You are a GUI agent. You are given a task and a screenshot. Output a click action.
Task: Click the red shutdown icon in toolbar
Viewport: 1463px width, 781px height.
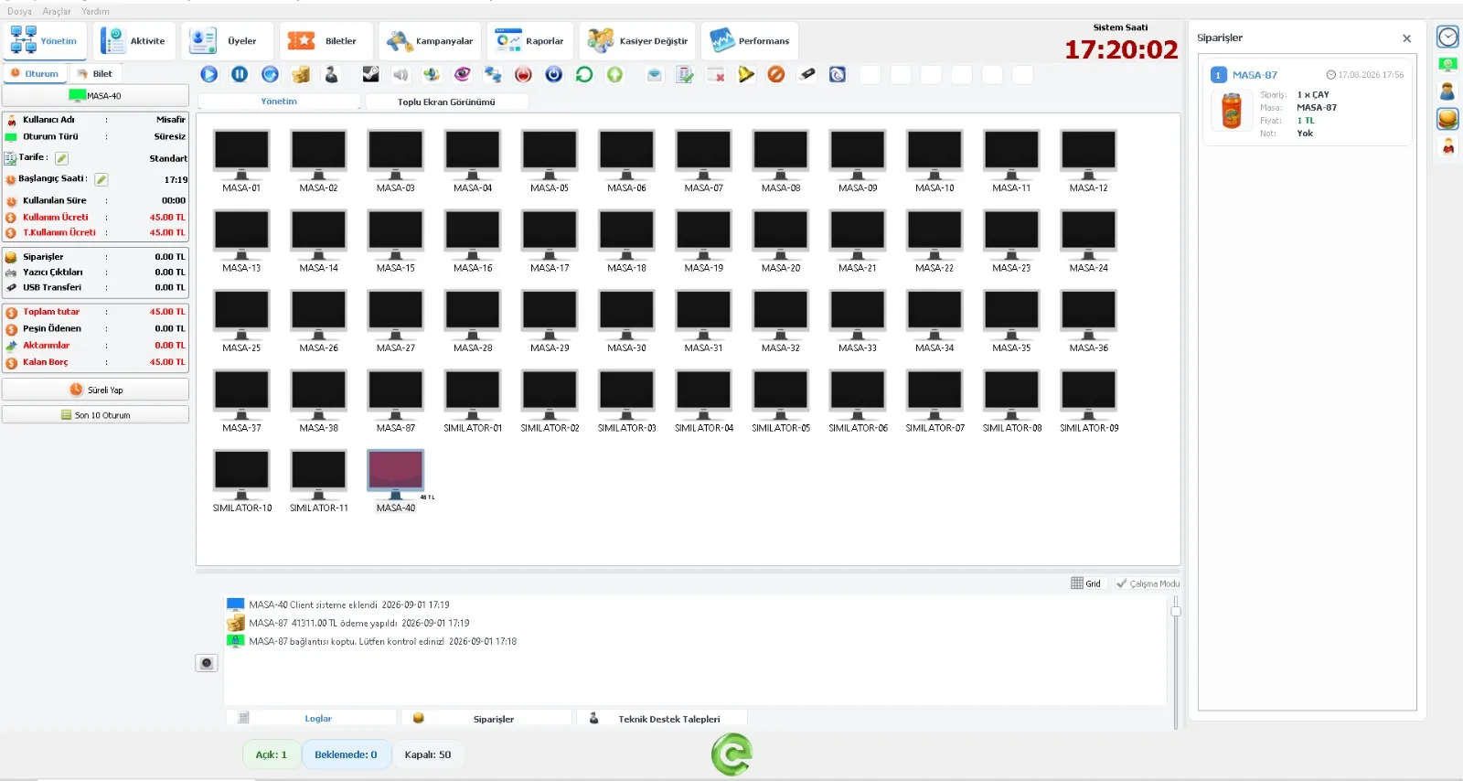tap(523, 74)
